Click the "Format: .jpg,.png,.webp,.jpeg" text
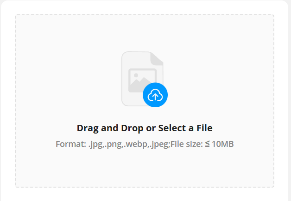The height and width of the screenshot is (201, 291). (x=112, y=144)
